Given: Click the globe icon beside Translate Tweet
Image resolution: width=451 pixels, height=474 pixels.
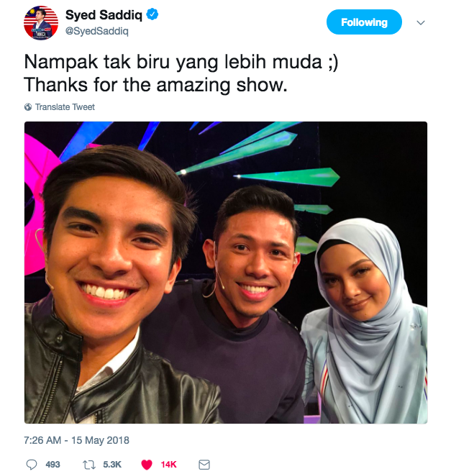Looking at the screenshot, I should 28,107.
